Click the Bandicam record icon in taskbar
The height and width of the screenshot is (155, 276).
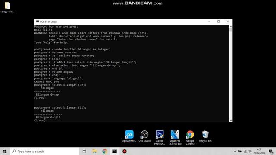tap(125, 151)
